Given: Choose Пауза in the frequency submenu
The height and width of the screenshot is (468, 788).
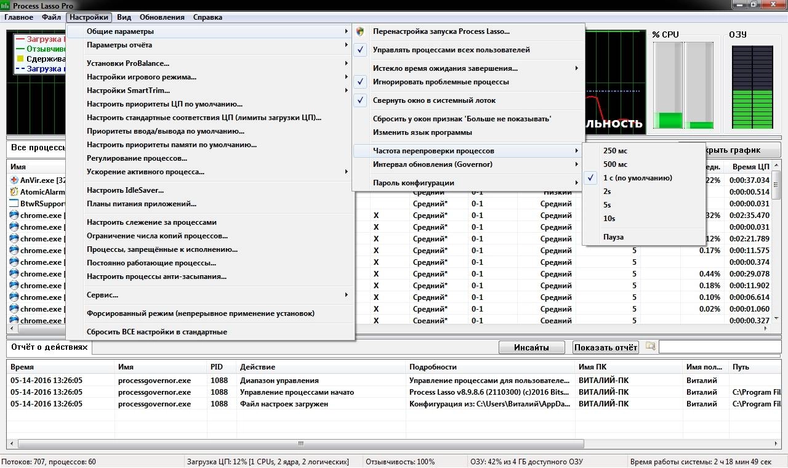Looking at the screenshot, I should click(x=643, y=237).
